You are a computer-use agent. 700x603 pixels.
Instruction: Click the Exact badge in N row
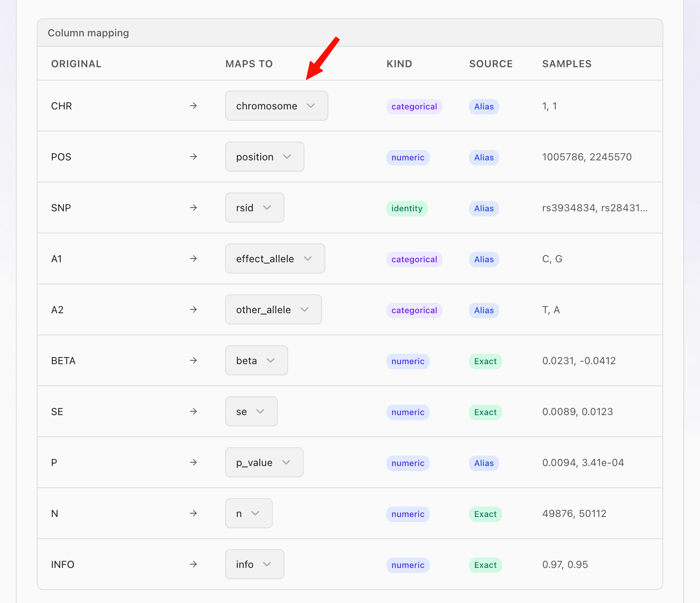tap(485, 514)
